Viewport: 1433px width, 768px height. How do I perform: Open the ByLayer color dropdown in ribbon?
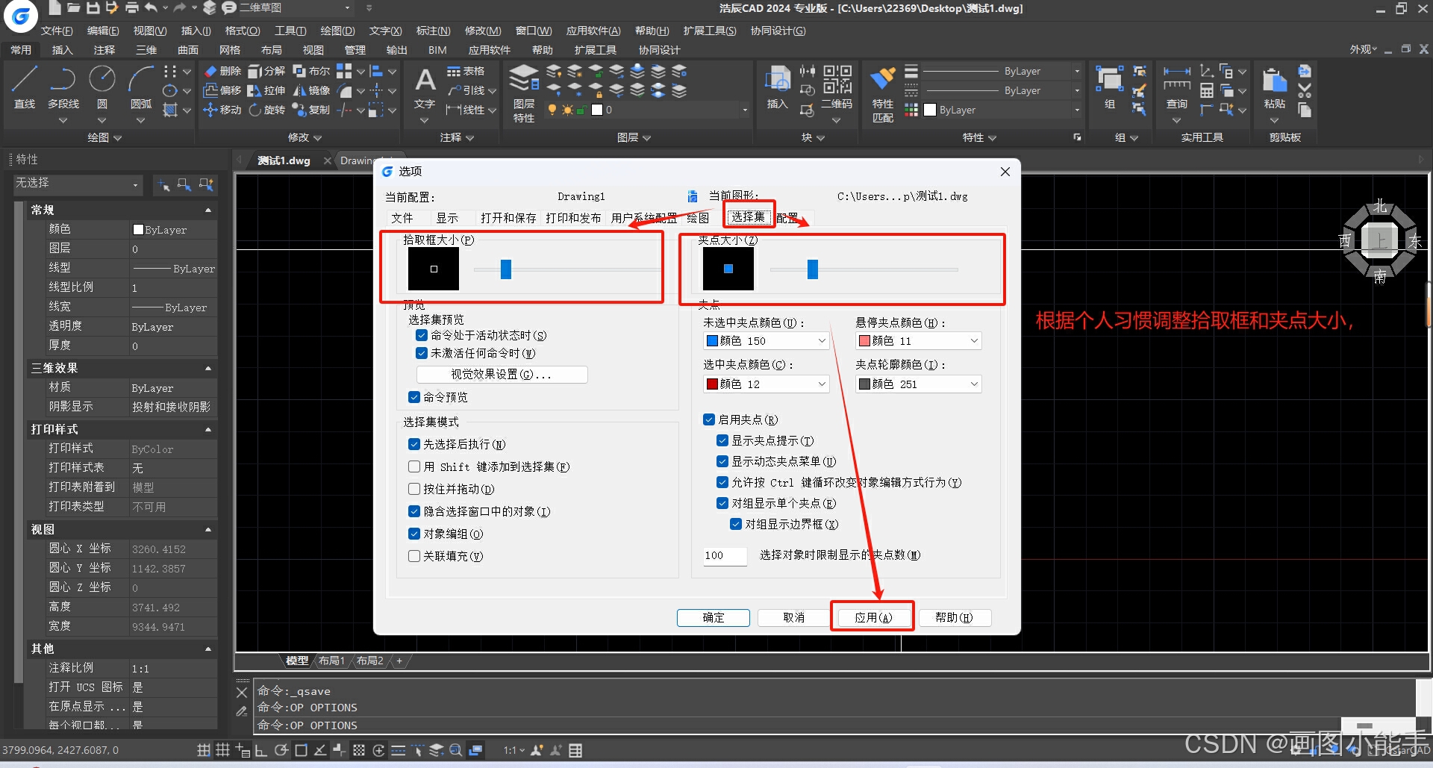pos(1003,110)
